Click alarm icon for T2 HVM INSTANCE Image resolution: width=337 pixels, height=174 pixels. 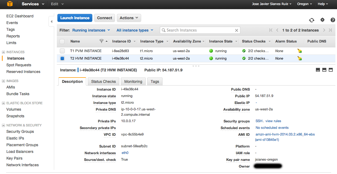(x=300, y=59)
